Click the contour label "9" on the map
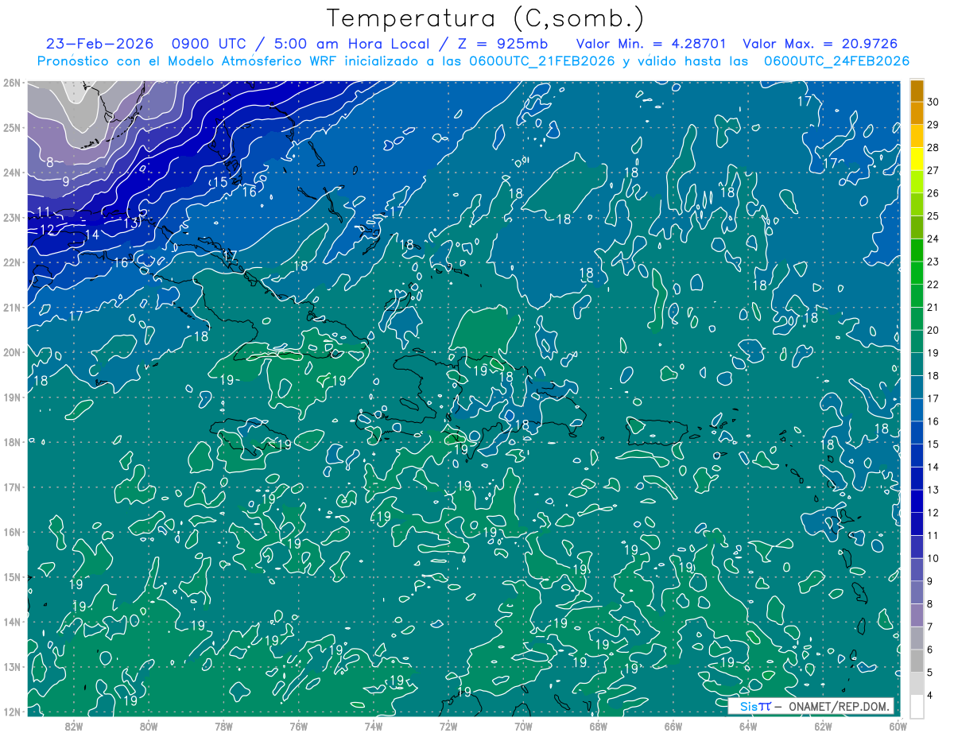Image resolution: width=954 pixels, height=737 pixels. 66,181
